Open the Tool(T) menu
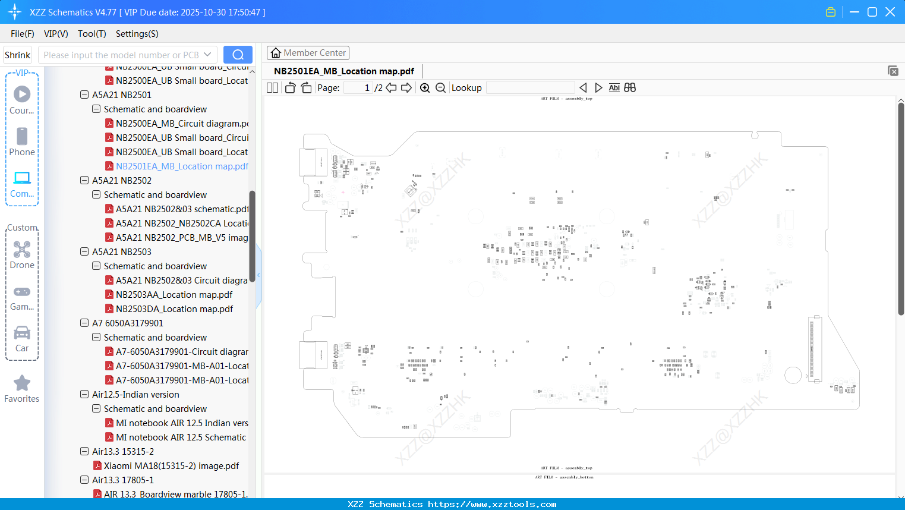905x510 pixels. pyautogui.click(x=92, y=34)
